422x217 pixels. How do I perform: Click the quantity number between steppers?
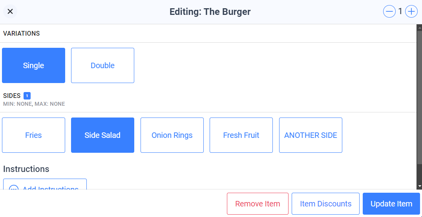coord(400,11)
